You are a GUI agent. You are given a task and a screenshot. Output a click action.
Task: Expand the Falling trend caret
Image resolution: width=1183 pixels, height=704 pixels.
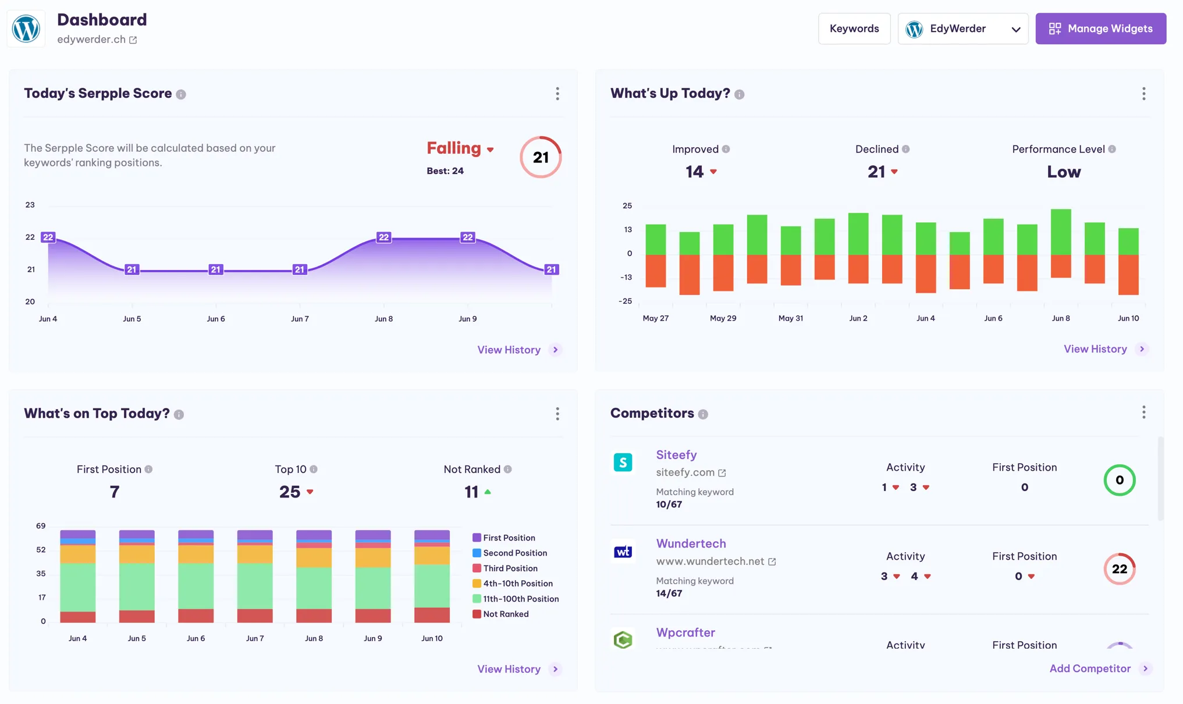(x=491, y=150)
